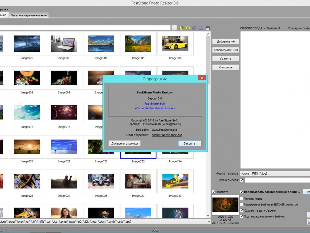This screenshot has height=233, width=310.
Task: Select the Image008 fruit thumbnail
Action: pos(27,78)
